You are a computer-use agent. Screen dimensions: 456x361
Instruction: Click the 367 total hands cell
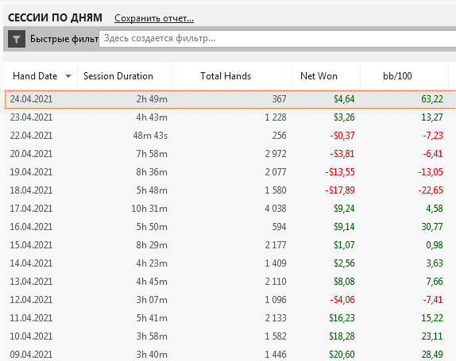point(279,99)
